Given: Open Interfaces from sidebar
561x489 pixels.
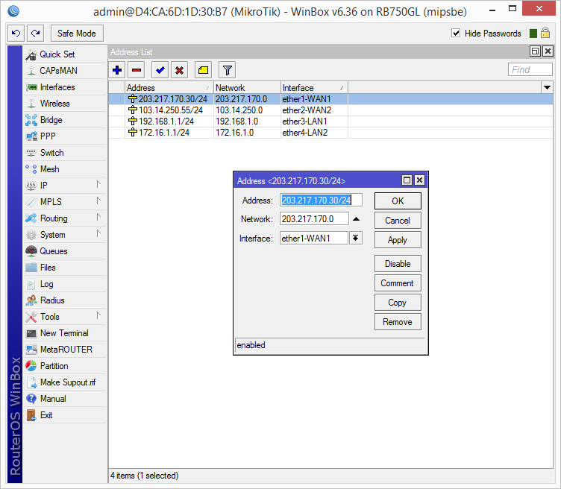Looking at the screenshot, I should pyautogui.click(x=66, y=87).
